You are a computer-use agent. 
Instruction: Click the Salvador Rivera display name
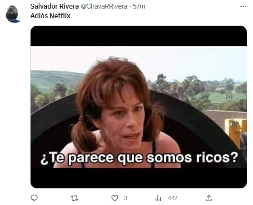(x=54, y=7)
